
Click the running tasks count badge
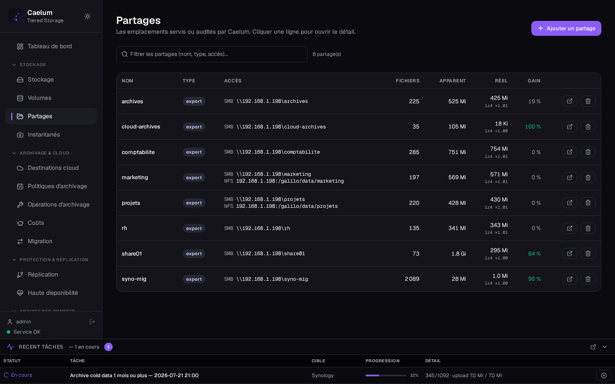108,347
